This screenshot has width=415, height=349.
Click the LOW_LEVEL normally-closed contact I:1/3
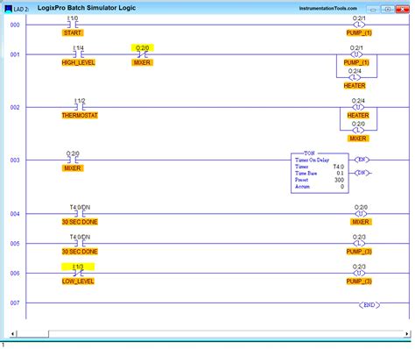pos(78,273)
